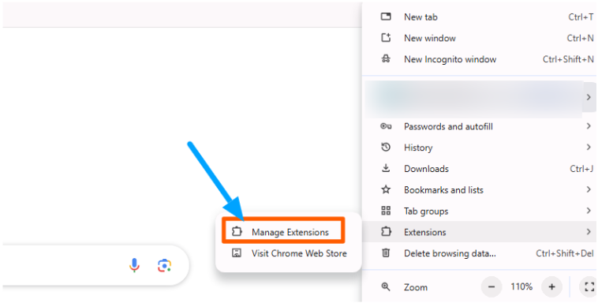Expand History submenu arrow
The height and width of the screenshot is (303, 598).
click(x=589, y=147)
